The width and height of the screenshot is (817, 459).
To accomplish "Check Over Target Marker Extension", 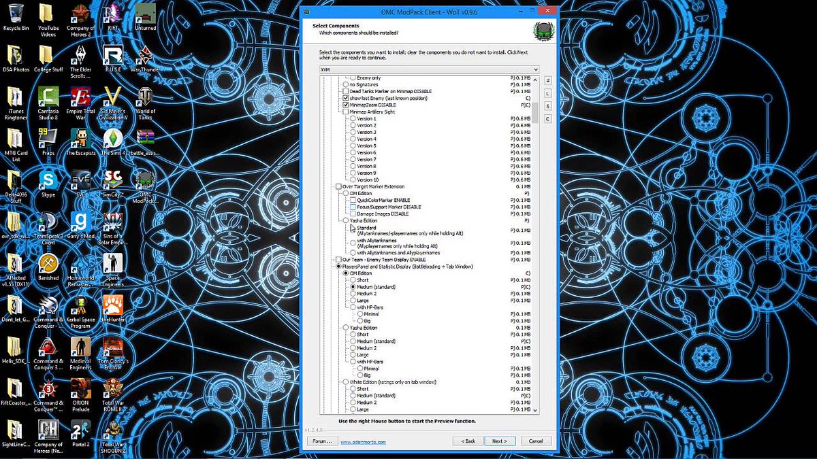I will (x=338, y=186).
